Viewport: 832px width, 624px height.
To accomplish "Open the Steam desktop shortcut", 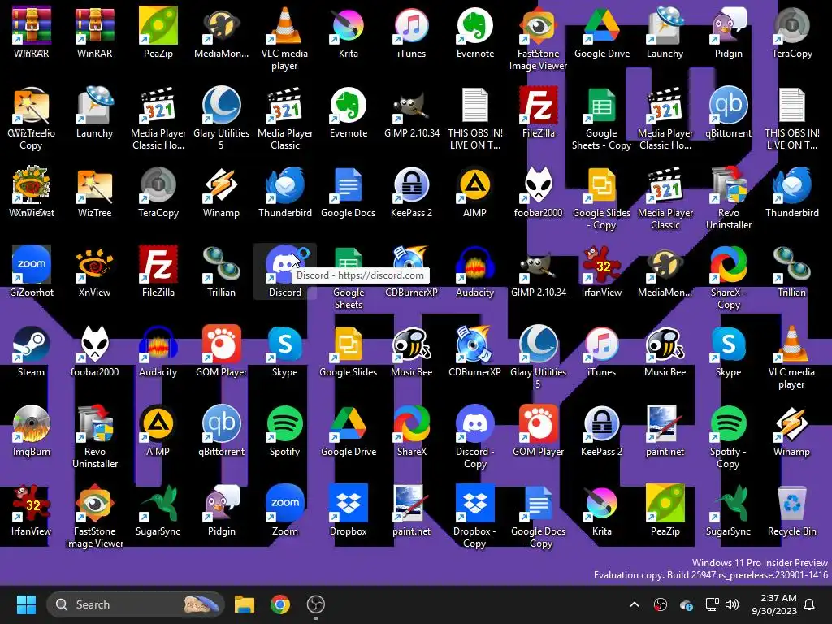I will click(32, 351).
